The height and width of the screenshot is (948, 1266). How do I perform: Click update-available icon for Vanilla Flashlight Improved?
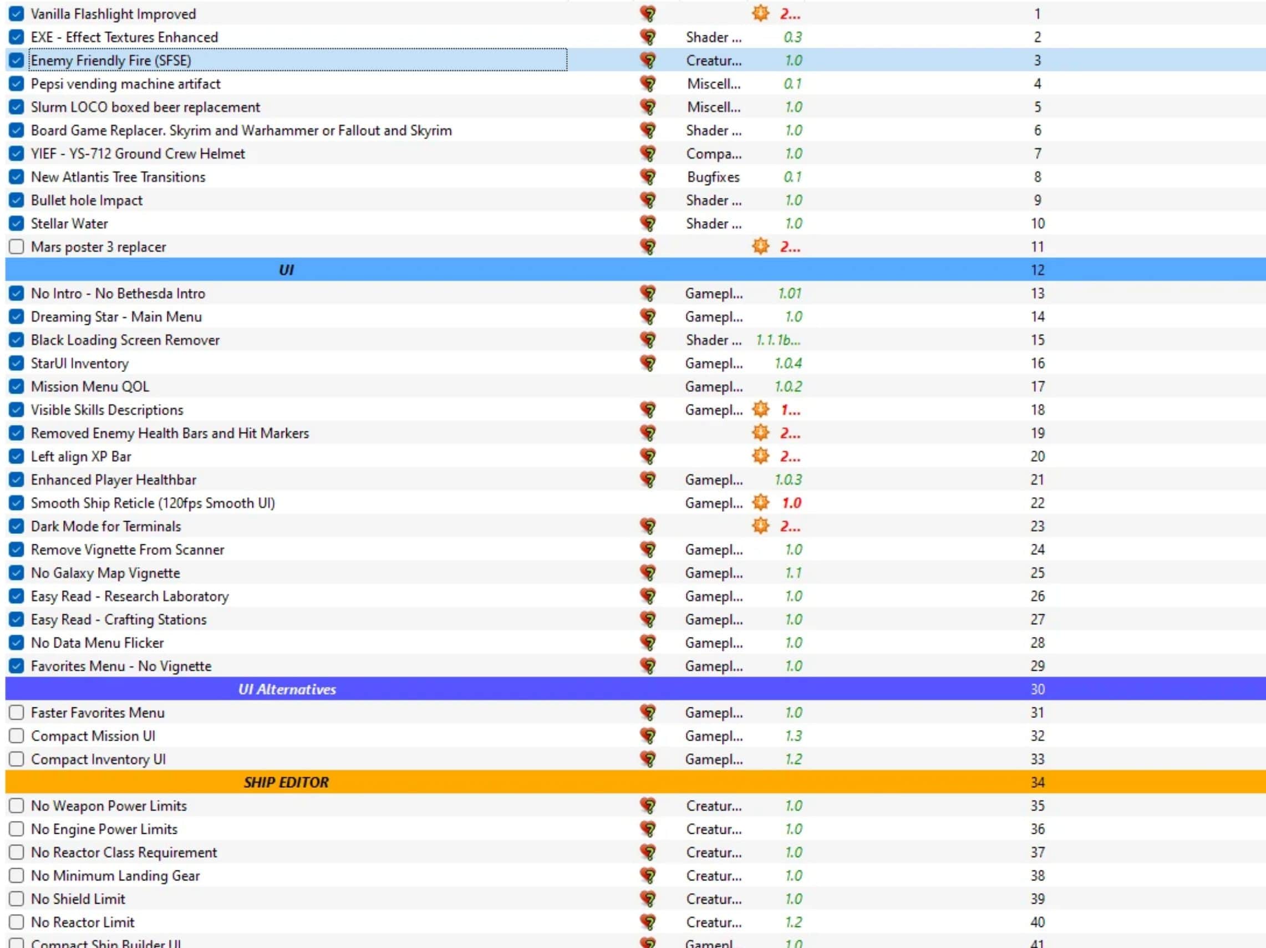pos(760,14)
